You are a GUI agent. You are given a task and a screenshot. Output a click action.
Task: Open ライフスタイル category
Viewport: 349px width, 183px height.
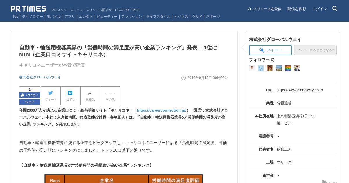click(158, 17)
